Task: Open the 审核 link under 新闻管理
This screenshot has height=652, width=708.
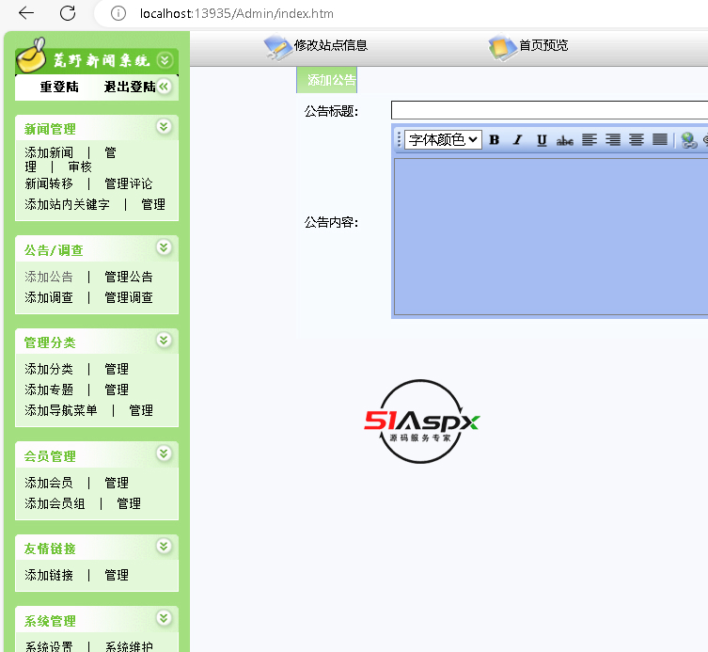Action: pyautogui.click(x=80, y=167)
